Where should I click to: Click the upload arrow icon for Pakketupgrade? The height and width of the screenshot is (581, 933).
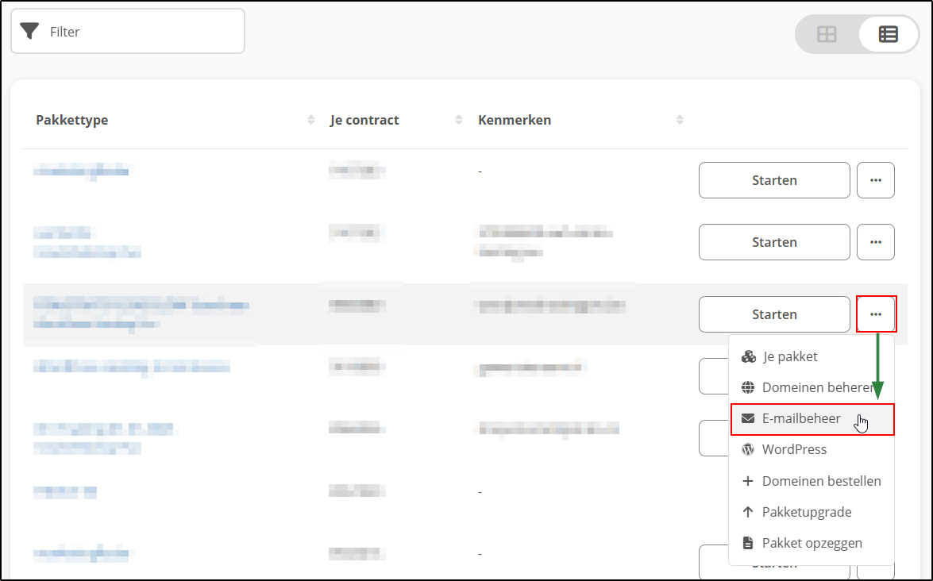pyautogui.click(x=747, y=511)
